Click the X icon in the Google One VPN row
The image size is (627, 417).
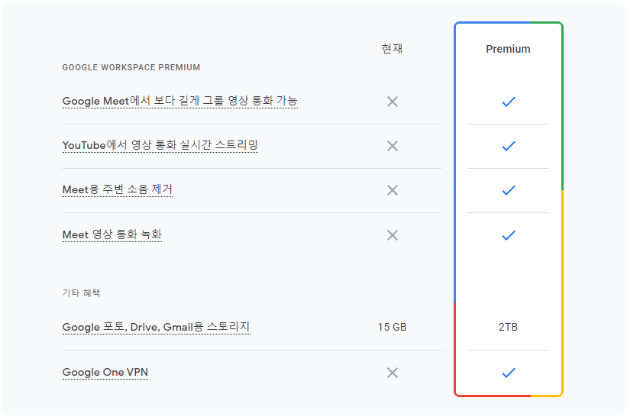pyautogui.click(x=393, y=373)
